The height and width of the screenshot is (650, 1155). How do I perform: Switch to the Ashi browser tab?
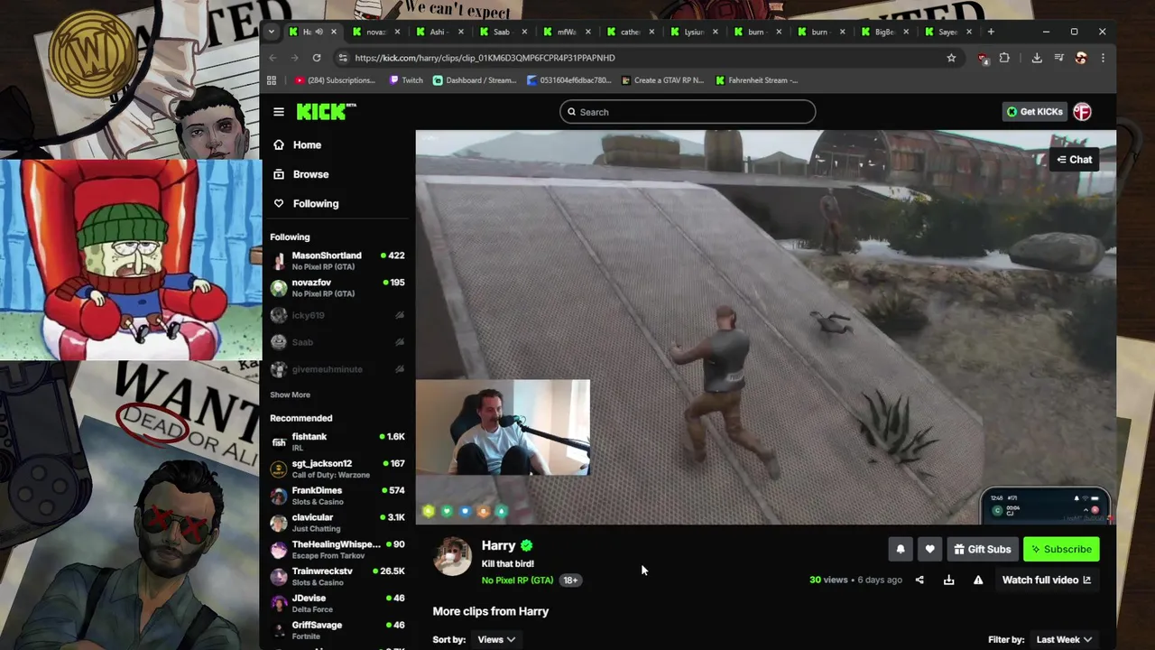point(438,32)
